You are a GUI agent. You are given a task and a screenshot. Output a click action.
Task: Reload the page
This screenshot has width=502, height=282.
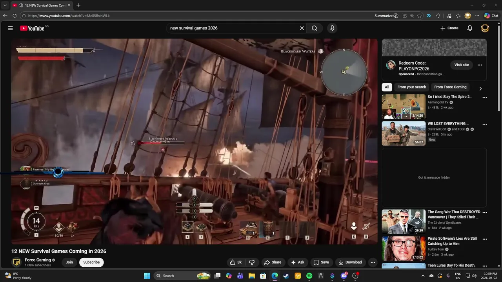[15, 16]
